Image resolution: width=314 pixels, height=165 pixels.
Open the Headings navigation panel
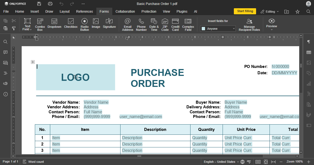pos(5,73)
